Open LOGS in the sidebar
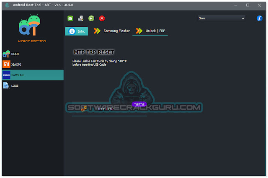This screenshot has height=178, width=268. [33, 86]
